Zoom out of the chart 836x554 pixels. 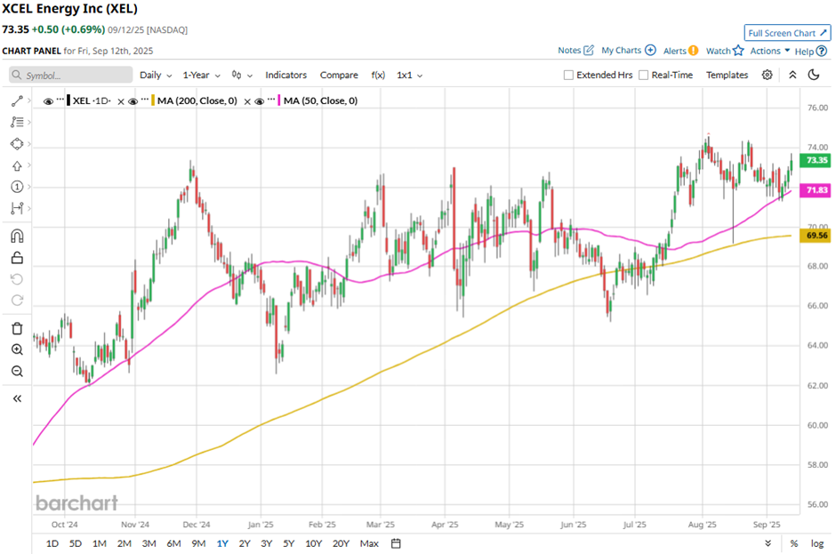(17, 371)
